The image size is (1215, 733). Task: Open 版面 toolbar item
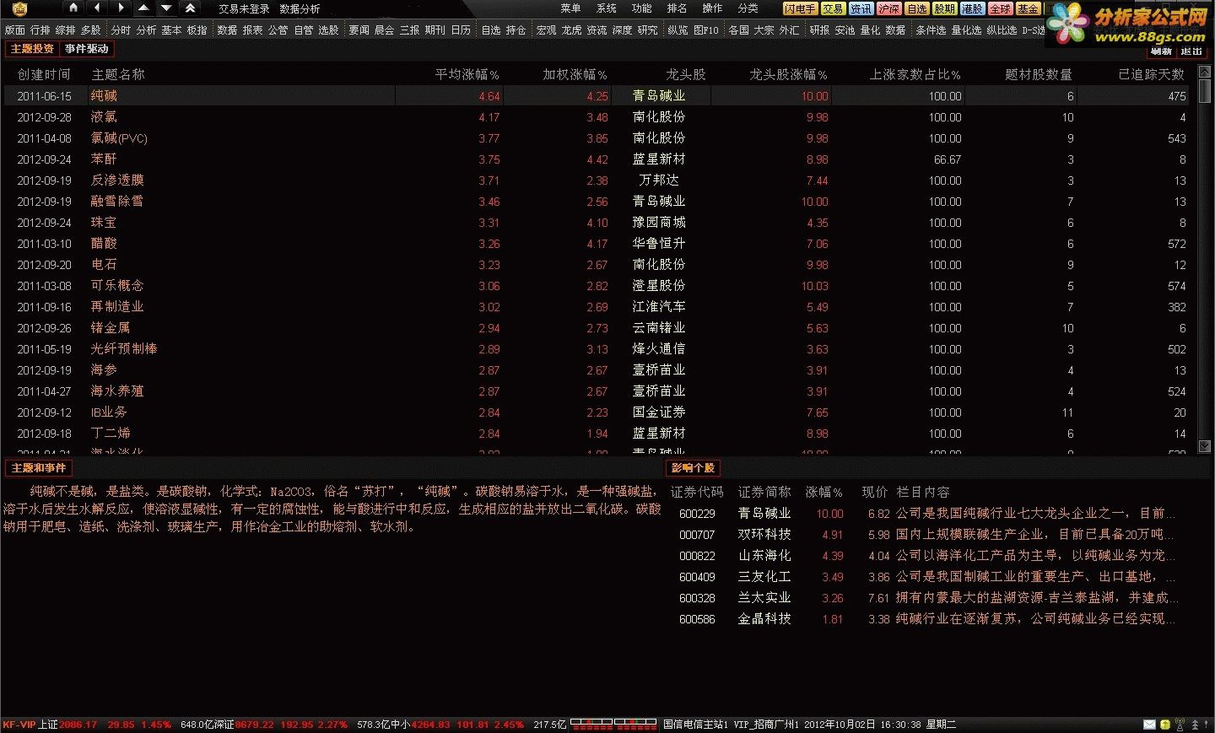pyautogui.click(x=14, y=30)
